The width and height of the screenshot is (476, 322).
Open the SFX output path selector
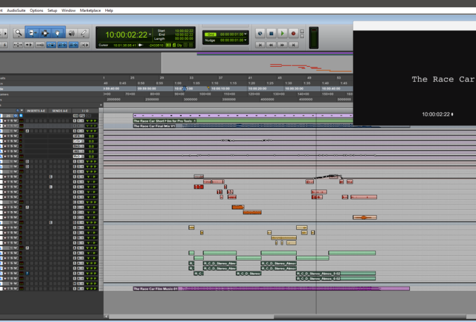click(x=78, y=136)
